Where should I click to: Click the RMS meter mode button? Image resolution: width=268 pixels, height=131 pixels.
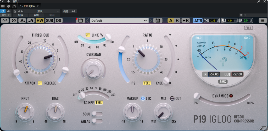click(x=223, y=82)
